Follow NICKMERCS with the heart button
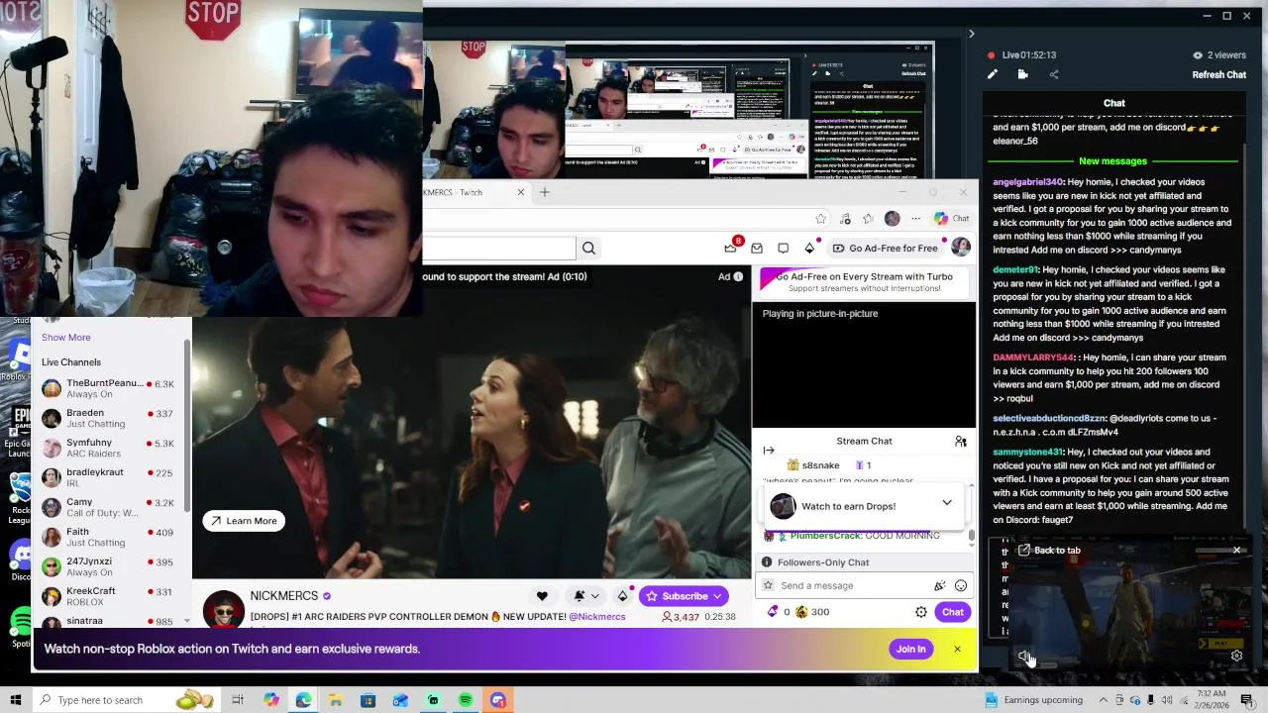Screen dimensions: 1268x713 click(x=542, y=596)
